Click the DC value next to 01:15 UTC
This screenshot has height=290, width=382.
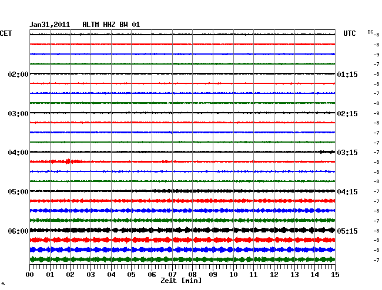[376, 74]
